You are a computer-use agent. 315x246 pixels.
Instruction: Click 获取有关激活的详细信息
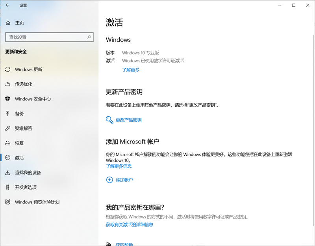130,224
